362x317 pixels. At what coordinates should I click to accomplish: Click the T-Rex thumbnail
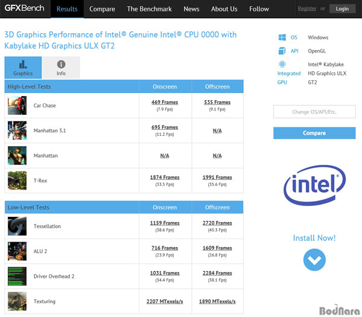pos(17,181)
